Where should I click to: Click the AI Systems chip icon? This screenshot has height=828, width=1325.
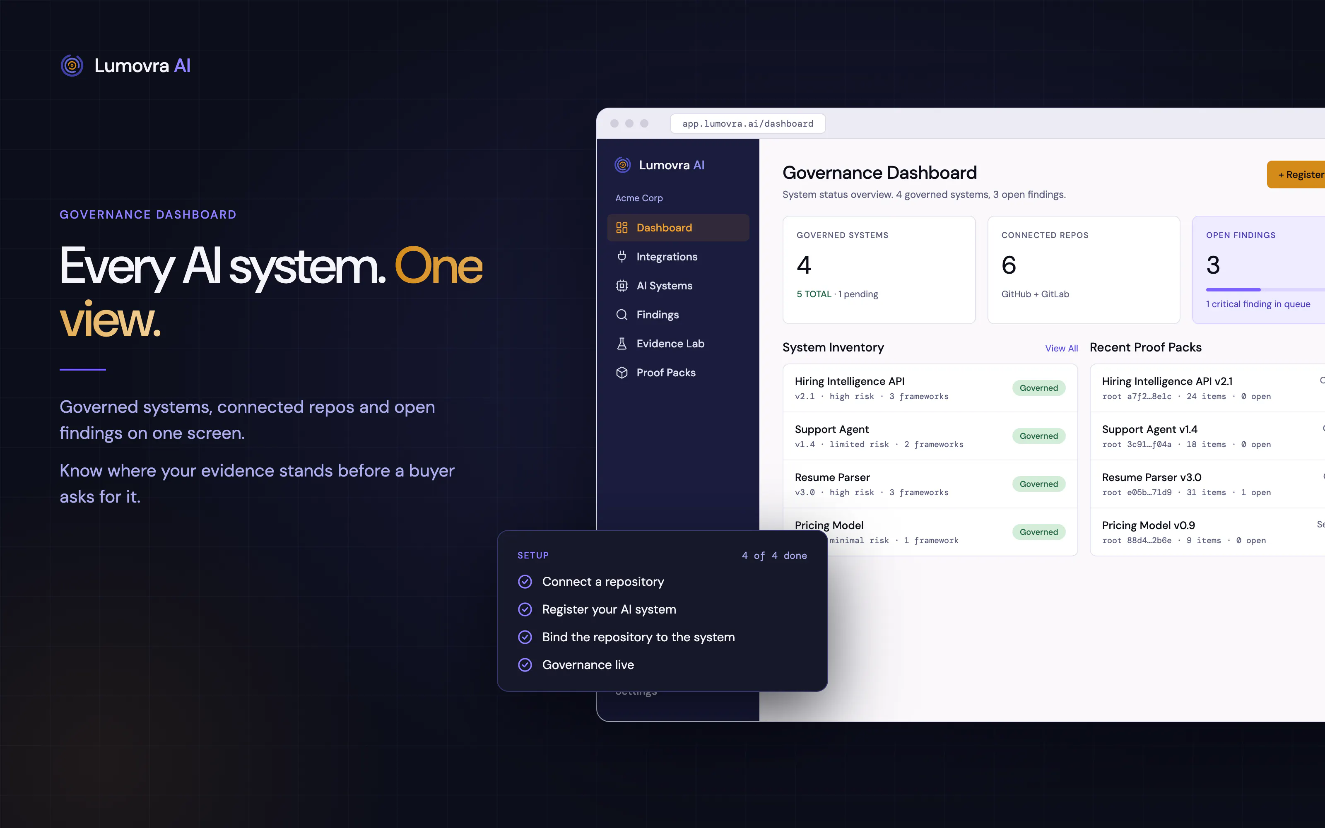pyautogui.click(x=622, y=286)
